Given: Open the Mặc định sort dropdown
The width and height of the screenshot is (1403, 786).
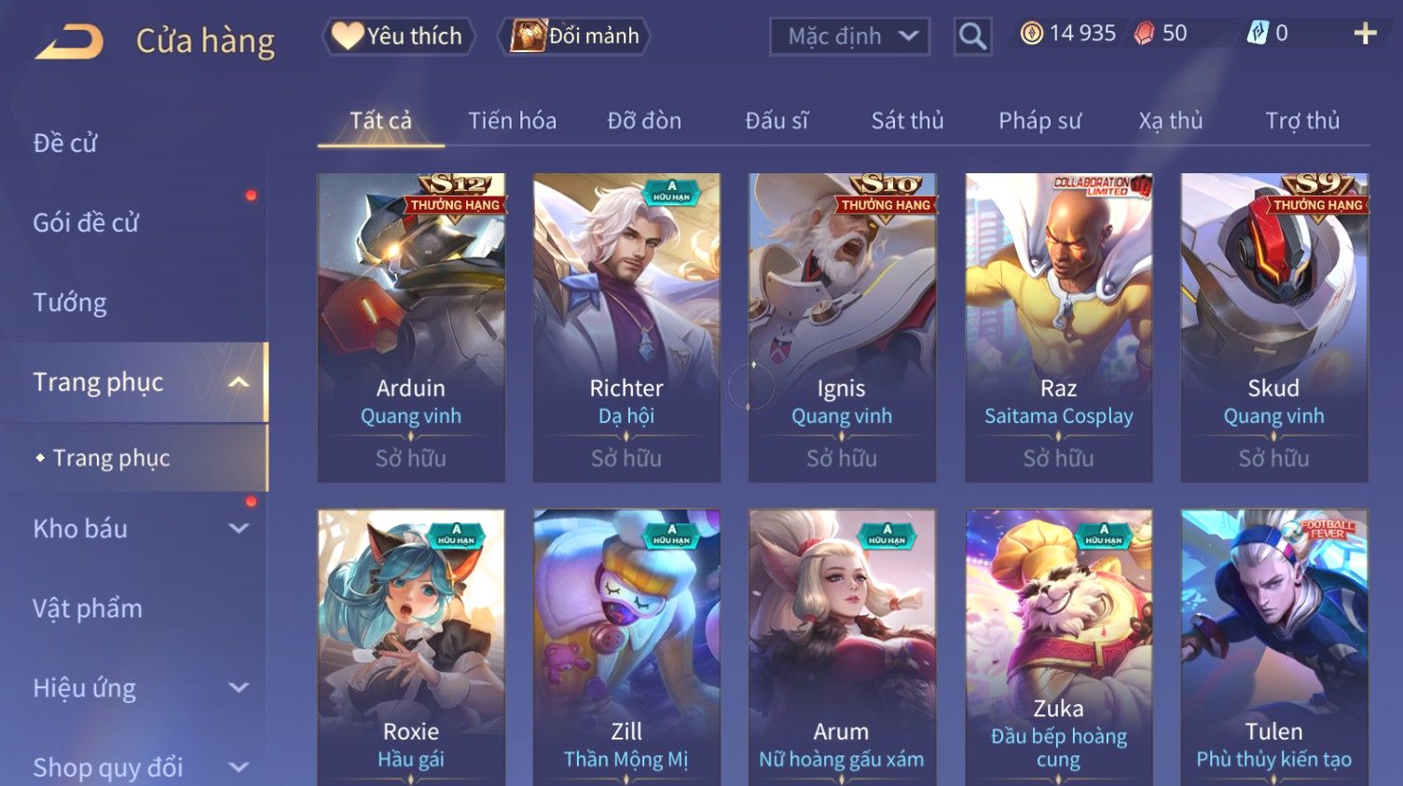Looking at the screenshot, I should click(x=849, y=36).
